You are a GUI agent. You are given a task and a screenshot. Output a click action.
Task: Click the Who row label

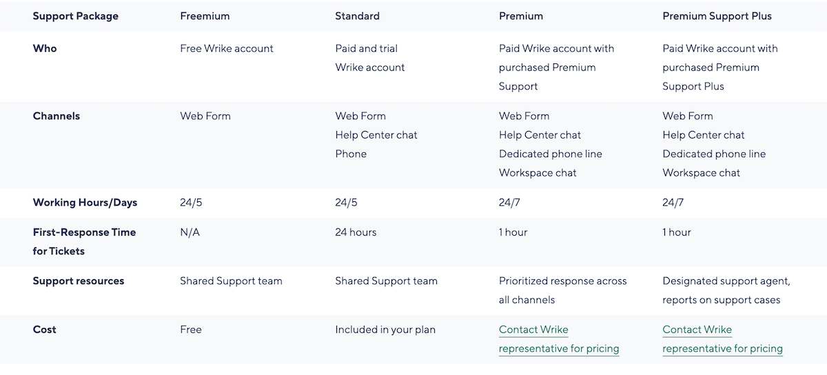[45, 48]
